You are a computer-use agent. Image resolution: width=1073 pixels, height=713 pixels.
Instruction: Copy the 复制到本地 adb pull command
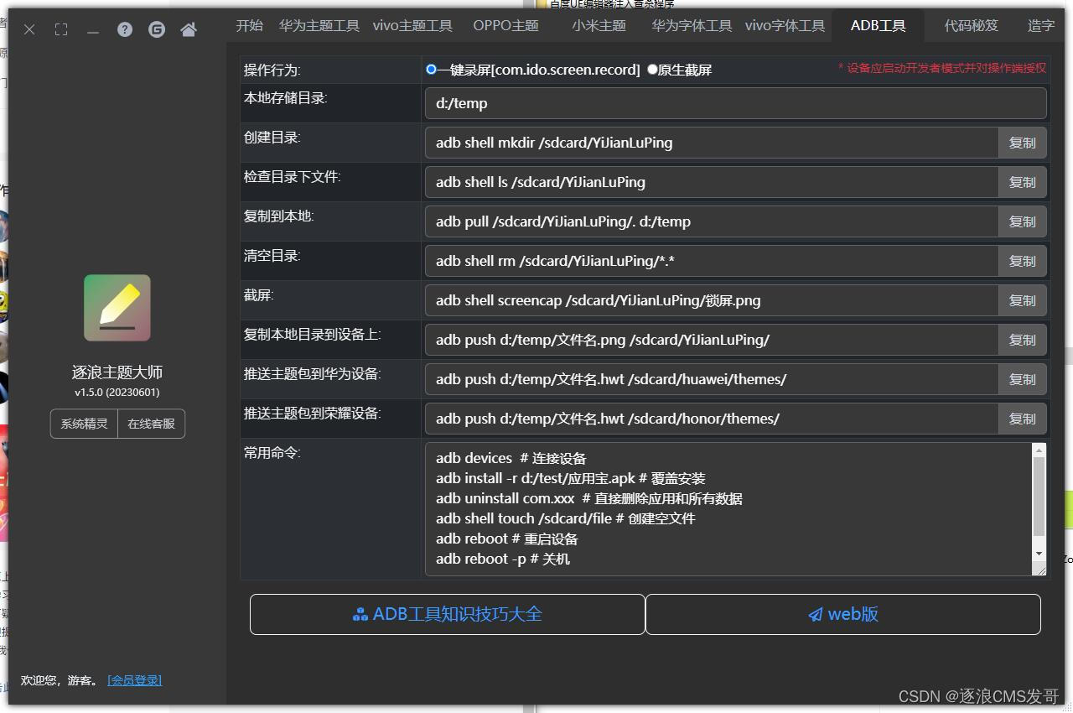(x=1022, y=221)
